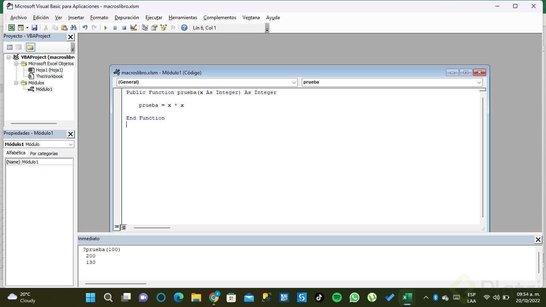The image size is (546, 307).
Task: Open the standard toolbar options arrow
Action: point(267,28)
